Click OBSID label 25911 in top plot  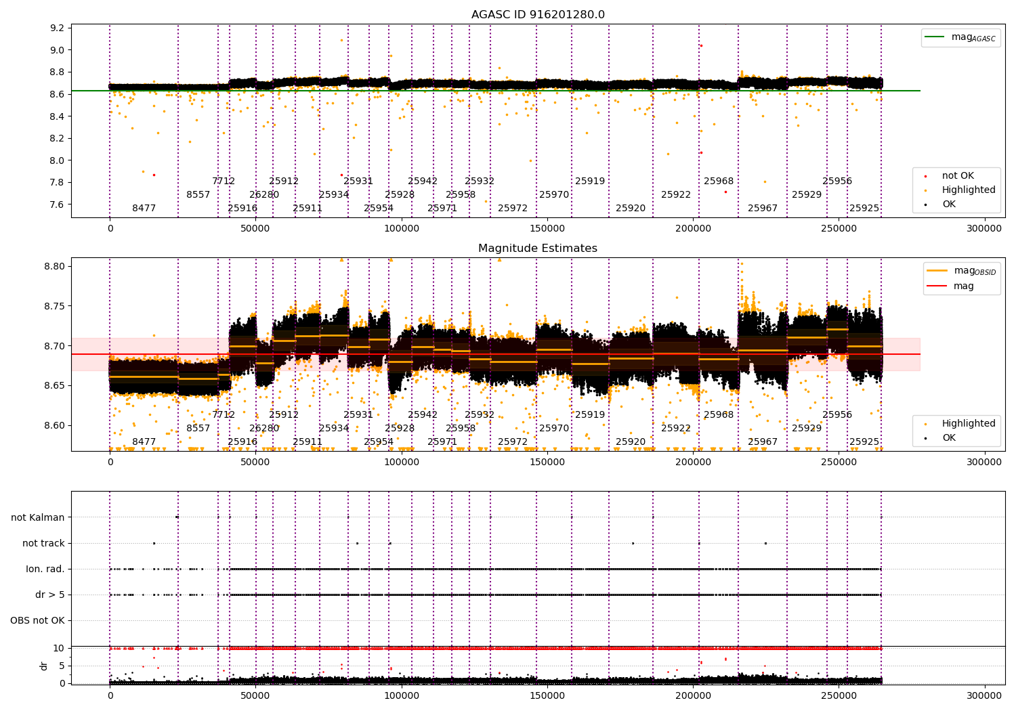click(308, 208)
